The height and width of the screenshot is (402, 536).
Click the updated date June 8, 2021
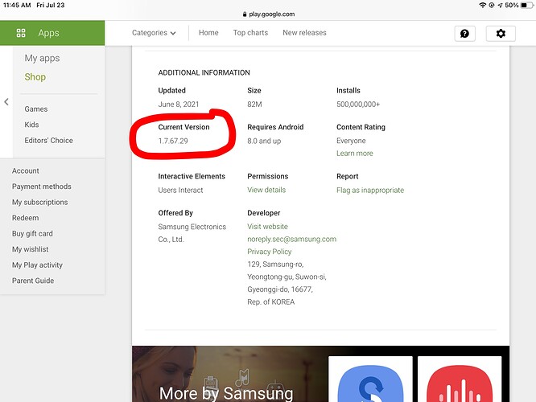[x=179, y=105]
